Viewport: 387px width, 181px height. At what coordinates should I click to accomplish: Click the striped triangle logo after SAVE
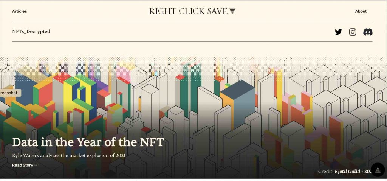click(232, 11)
